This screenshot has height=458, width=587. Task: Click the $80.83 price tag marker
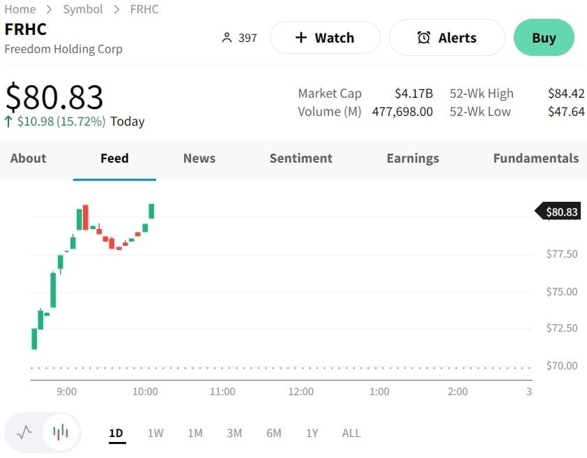click(x=560, y=212)
